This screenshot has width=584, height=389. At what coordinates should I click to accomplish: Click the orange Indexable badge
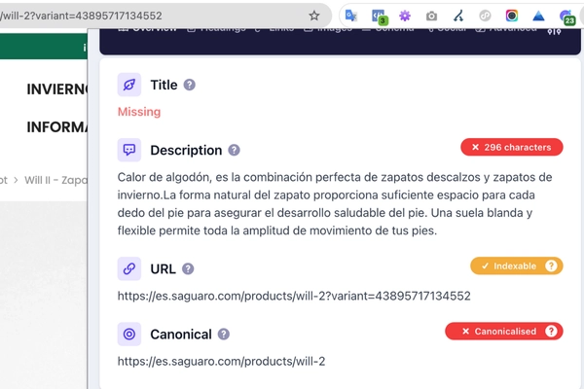tap(517, 265)
